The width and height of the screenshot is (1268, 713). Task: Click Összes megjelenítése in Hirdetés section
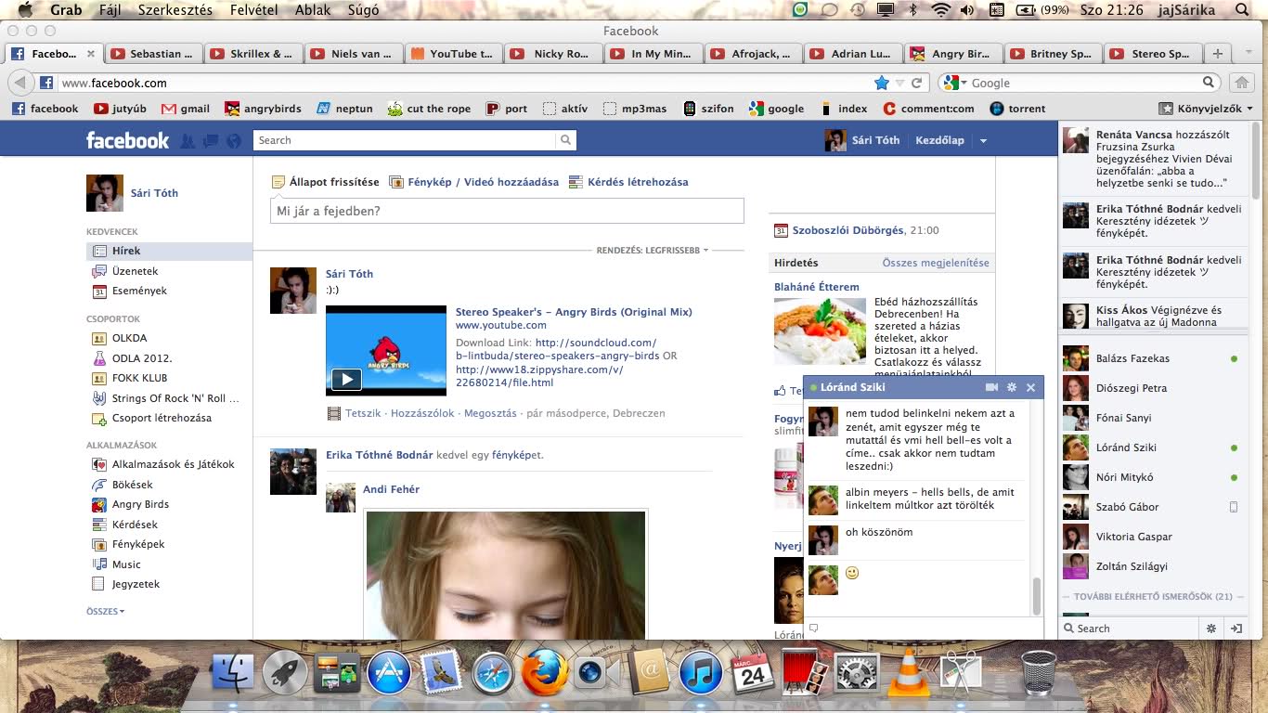click(x=936, y=263)
